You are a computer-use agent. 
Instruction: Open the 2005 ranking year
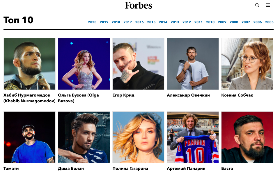[x=269, y=22]
